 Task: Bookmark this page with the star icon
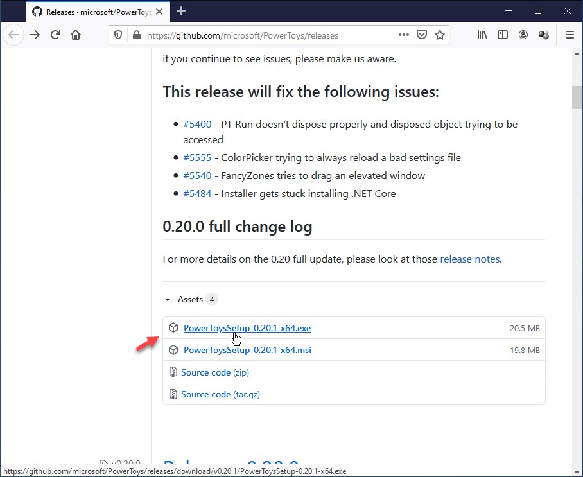(440, 35)
